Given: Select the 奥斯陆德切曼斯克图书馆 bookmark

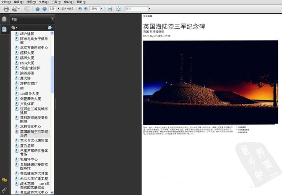Looking at the screenshot, I should (x=34, y=166).
